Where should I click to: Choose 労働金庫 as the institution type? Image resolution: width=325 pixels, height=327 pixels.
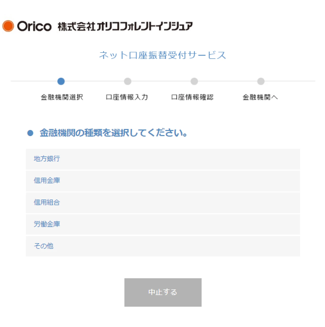pos(47,224)
